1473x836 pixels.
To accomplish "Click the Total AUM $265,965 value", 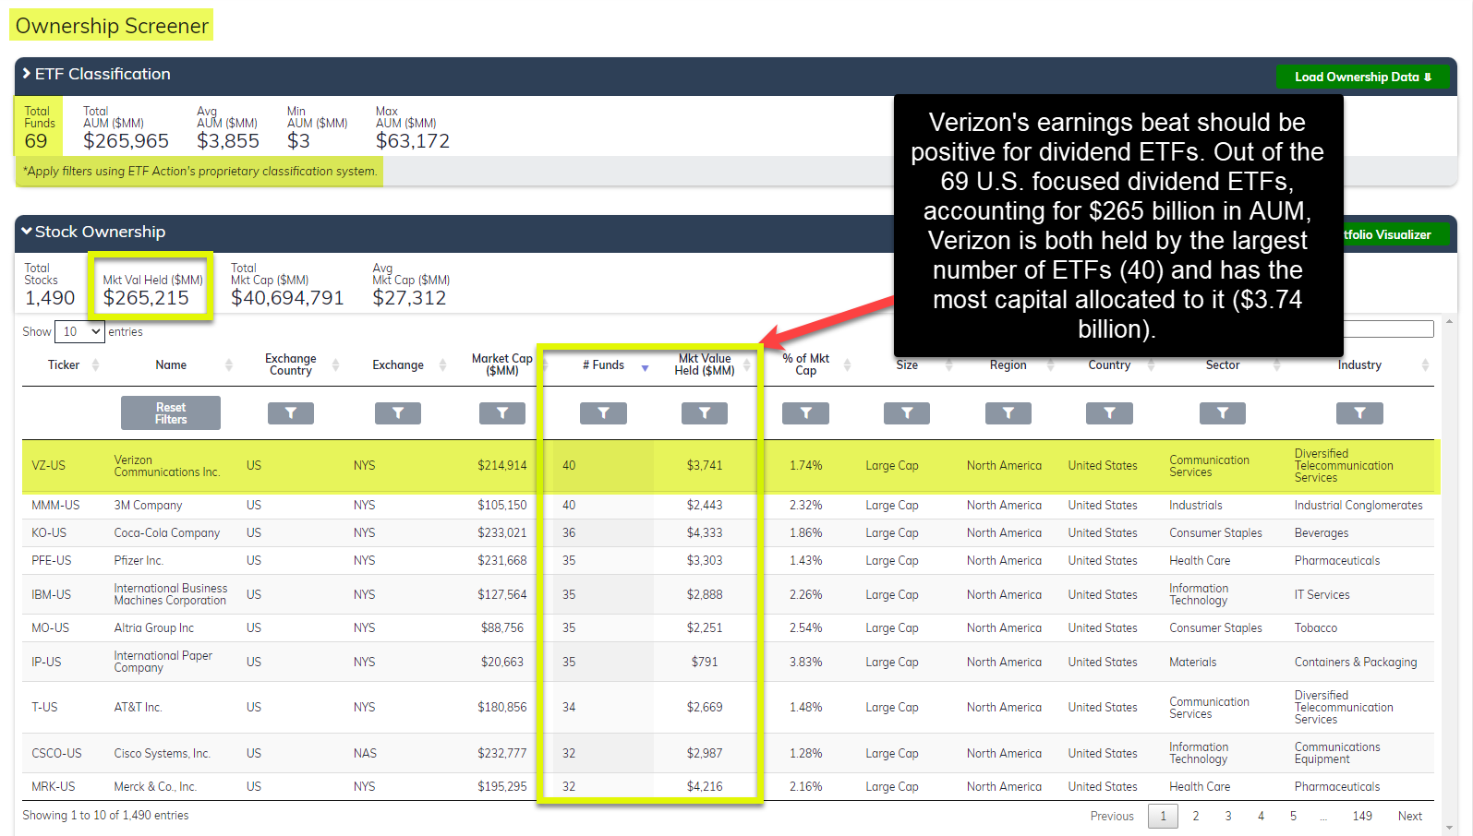I will coord(126,141).
